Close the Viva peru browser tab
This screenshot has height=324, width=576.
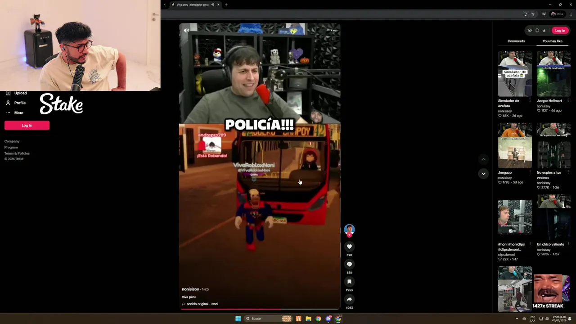pyautogui.click(x=218, y=4)
